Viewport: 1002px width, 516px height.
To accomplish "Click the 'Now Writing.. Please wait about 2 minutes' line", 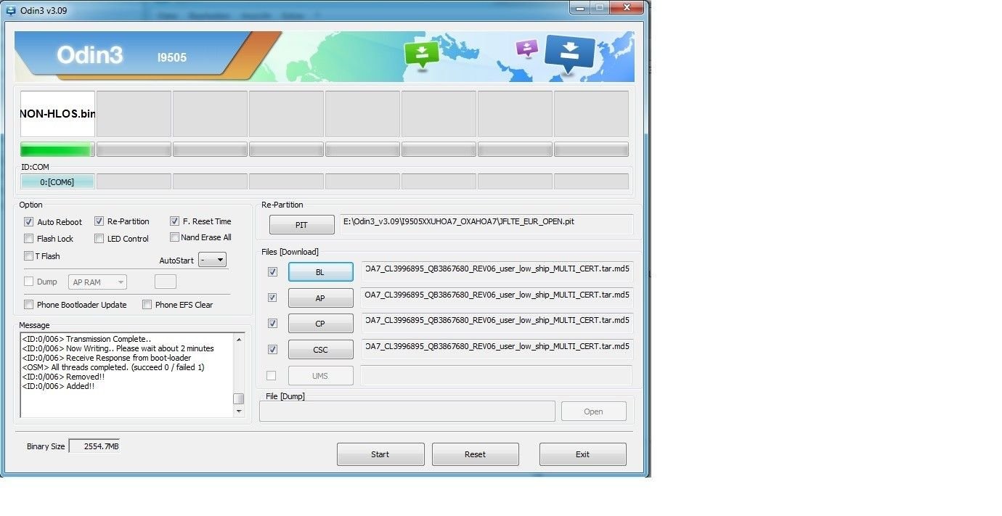I will click(118, 348).
